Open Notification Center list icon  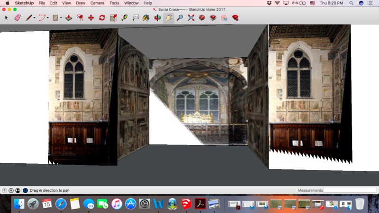[370, 3]
